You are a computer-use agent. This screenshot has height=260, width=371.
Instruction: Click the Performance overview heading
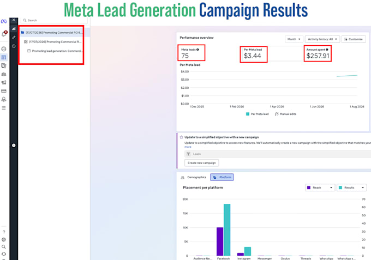[x=196, y=38]
